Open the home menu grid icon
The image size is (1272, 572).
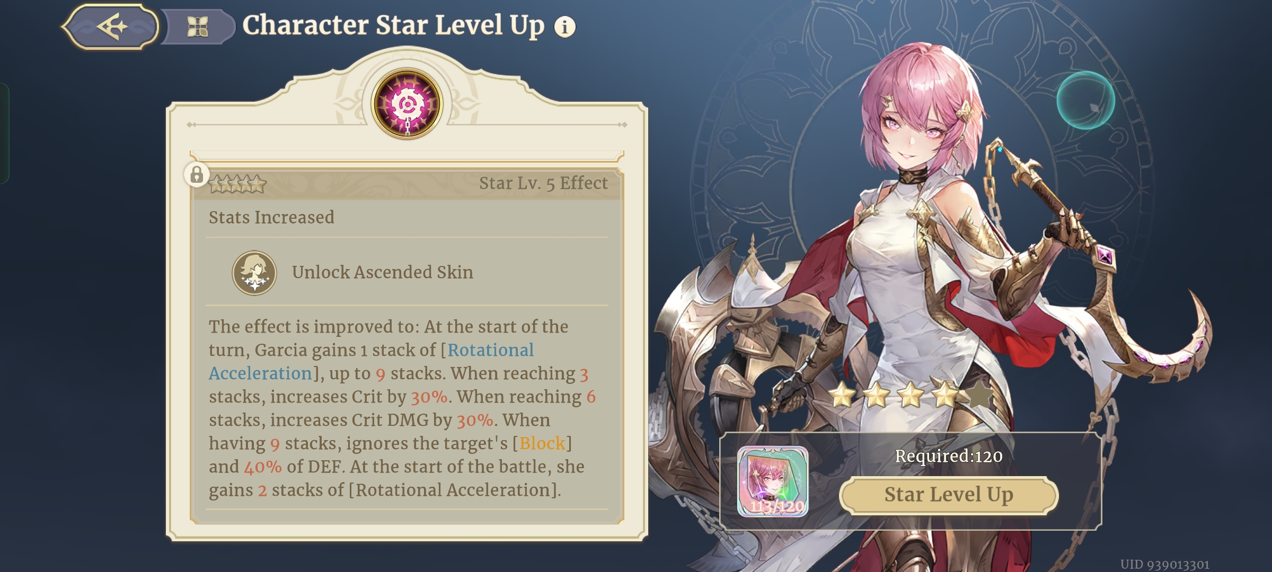(198, 27)
